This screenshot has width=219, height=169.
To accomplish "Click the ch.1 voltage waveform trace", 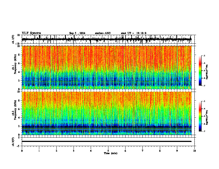I will click(x=106, y=39).
